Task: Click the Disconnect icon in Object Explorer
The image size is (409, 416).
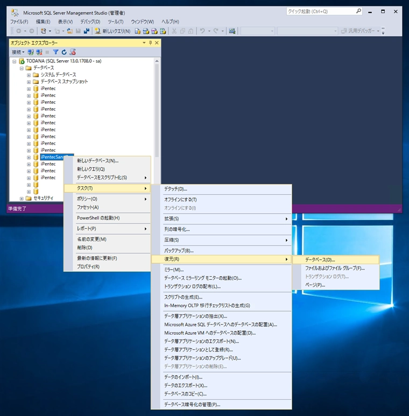Action: click(x=39, y=52)
